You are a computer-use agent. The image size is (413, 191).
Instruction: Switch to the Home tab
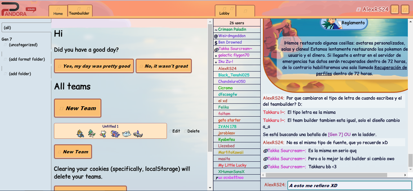pos(58,11)
